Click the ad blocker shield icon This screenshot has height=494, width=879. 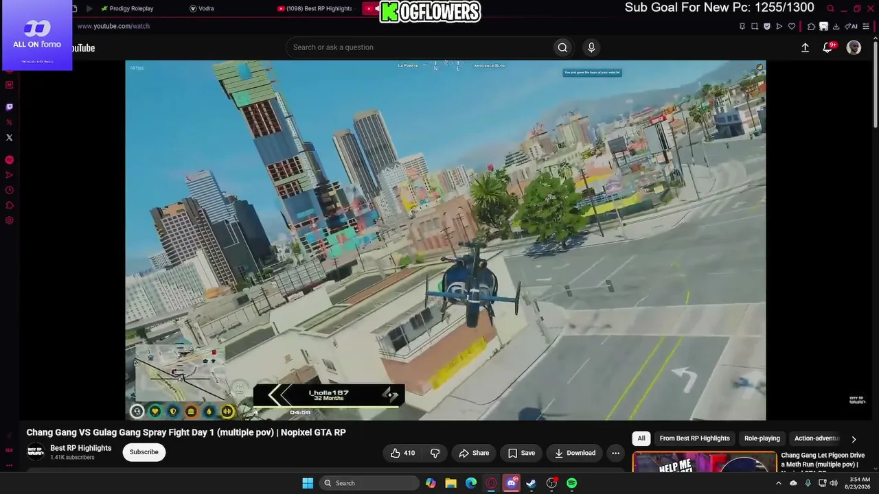tap(767, 26)
